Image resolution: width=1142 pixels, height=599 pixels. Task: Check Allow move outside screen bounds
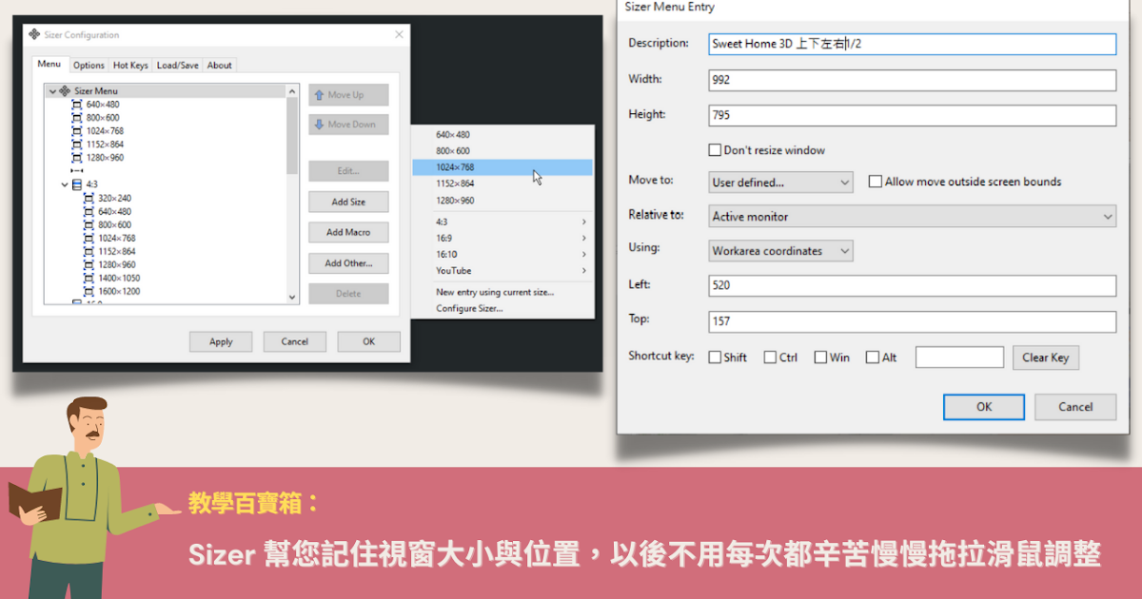[875, 182]
